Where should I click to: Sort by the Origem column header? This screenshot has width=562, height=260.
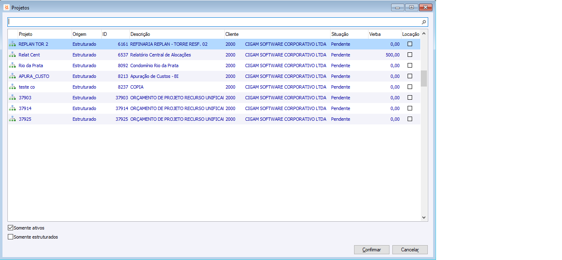pyautogui.click(x=86, y=34)
